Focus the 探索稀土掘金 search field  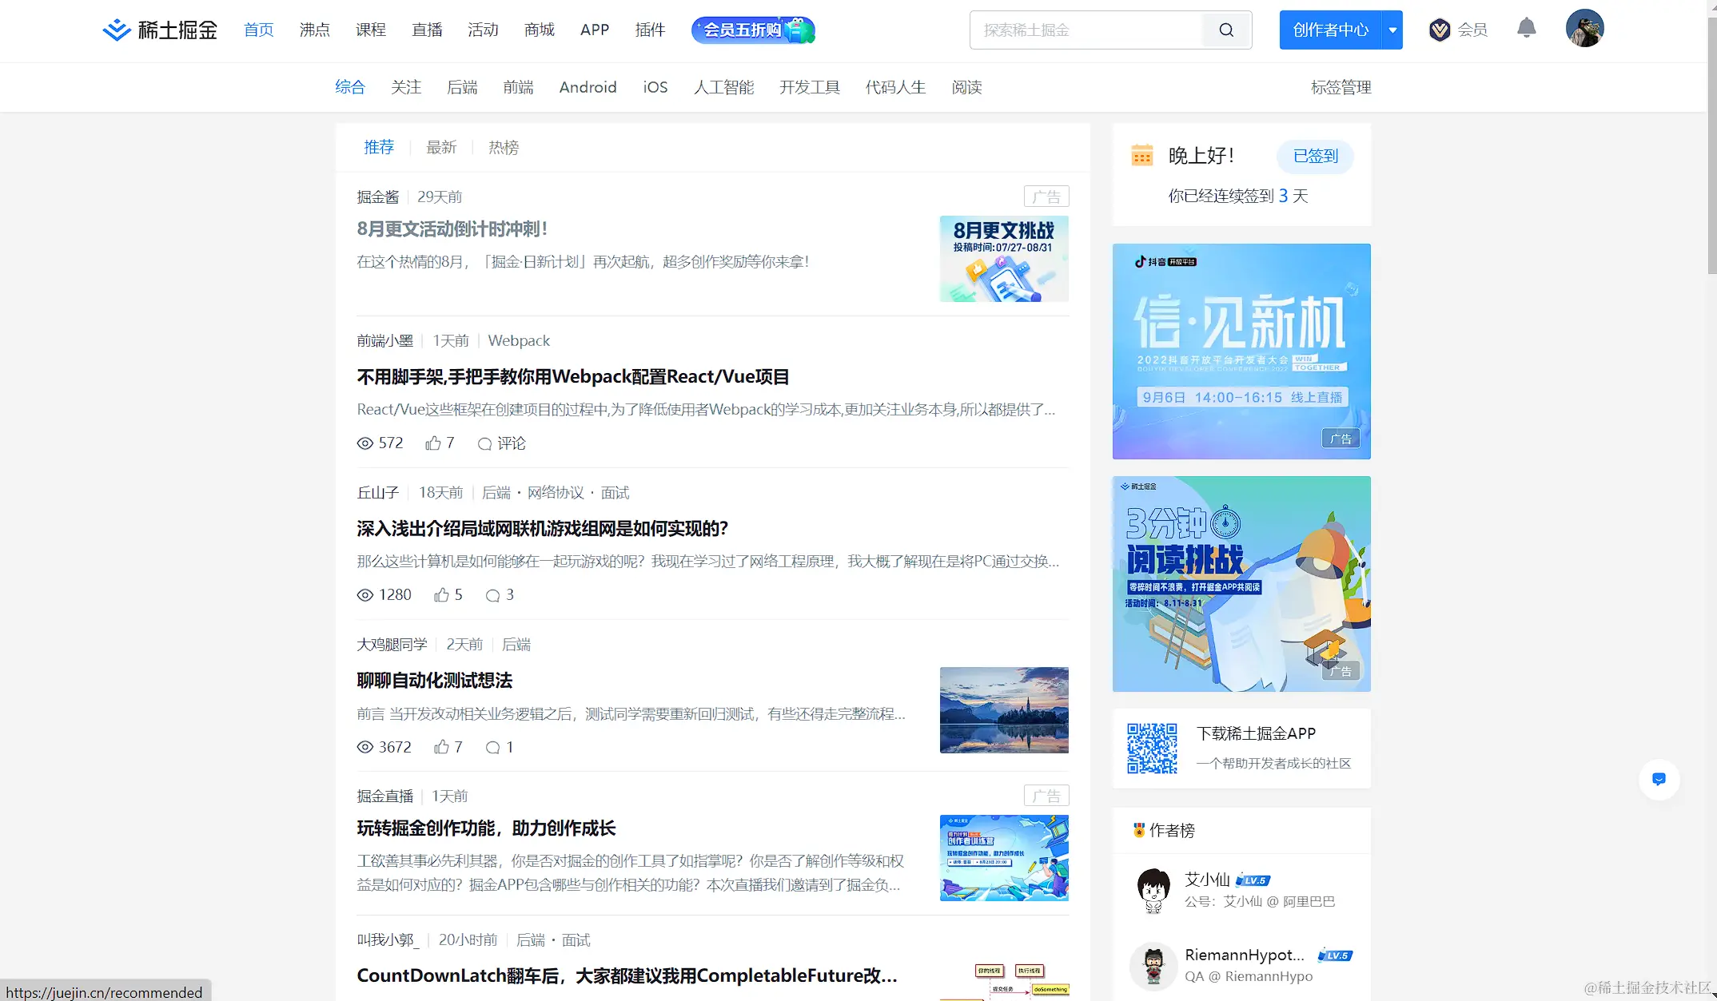(1087, 30)
